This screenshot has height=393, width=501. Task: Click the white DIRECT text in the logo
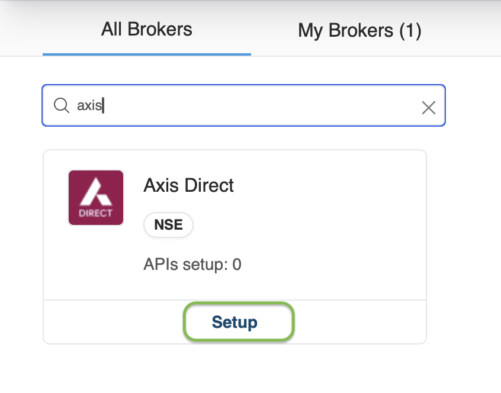point(95,213)
